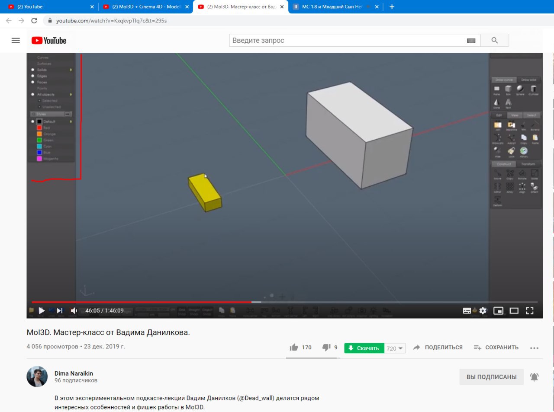The width and height of the screenshot is (554, 412).
Task: Open the three-dot more actions menu
Action: (535, 348)
